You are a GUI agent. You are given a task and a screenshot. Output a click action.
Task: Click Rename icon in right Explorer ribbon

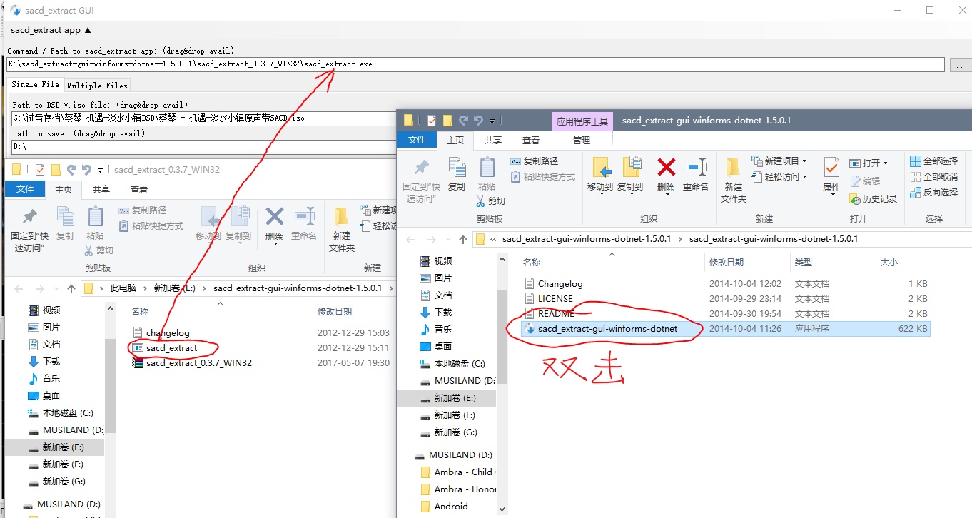(x=695, y=173)
